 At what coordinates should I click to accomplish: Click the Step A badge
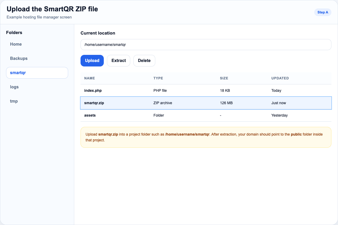pyautogui.click(x=323, y=12)
